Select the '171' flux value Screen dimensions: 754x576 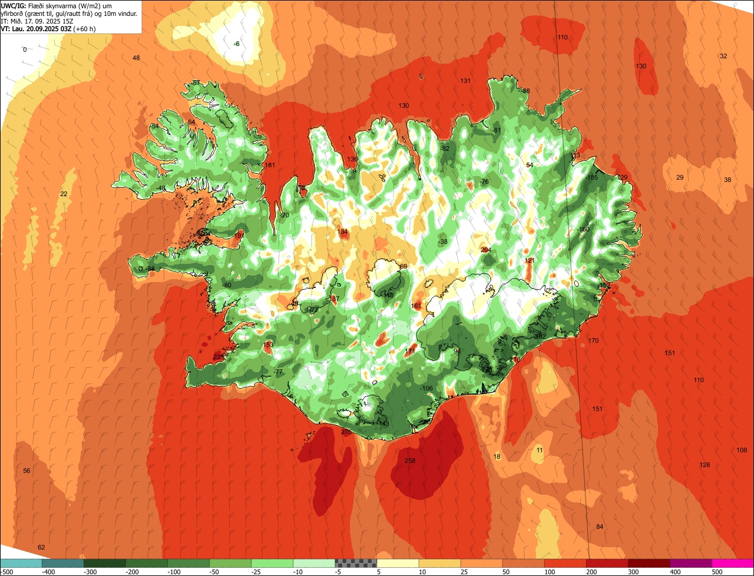pyautogui.click(x=411, y=351)
